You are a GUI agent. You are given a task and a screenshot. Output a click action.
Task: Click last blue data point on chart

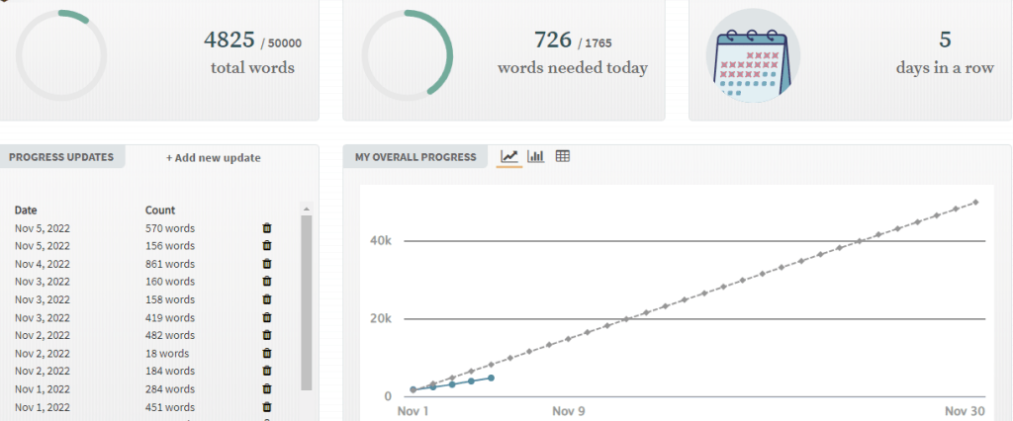coord(491,378)
